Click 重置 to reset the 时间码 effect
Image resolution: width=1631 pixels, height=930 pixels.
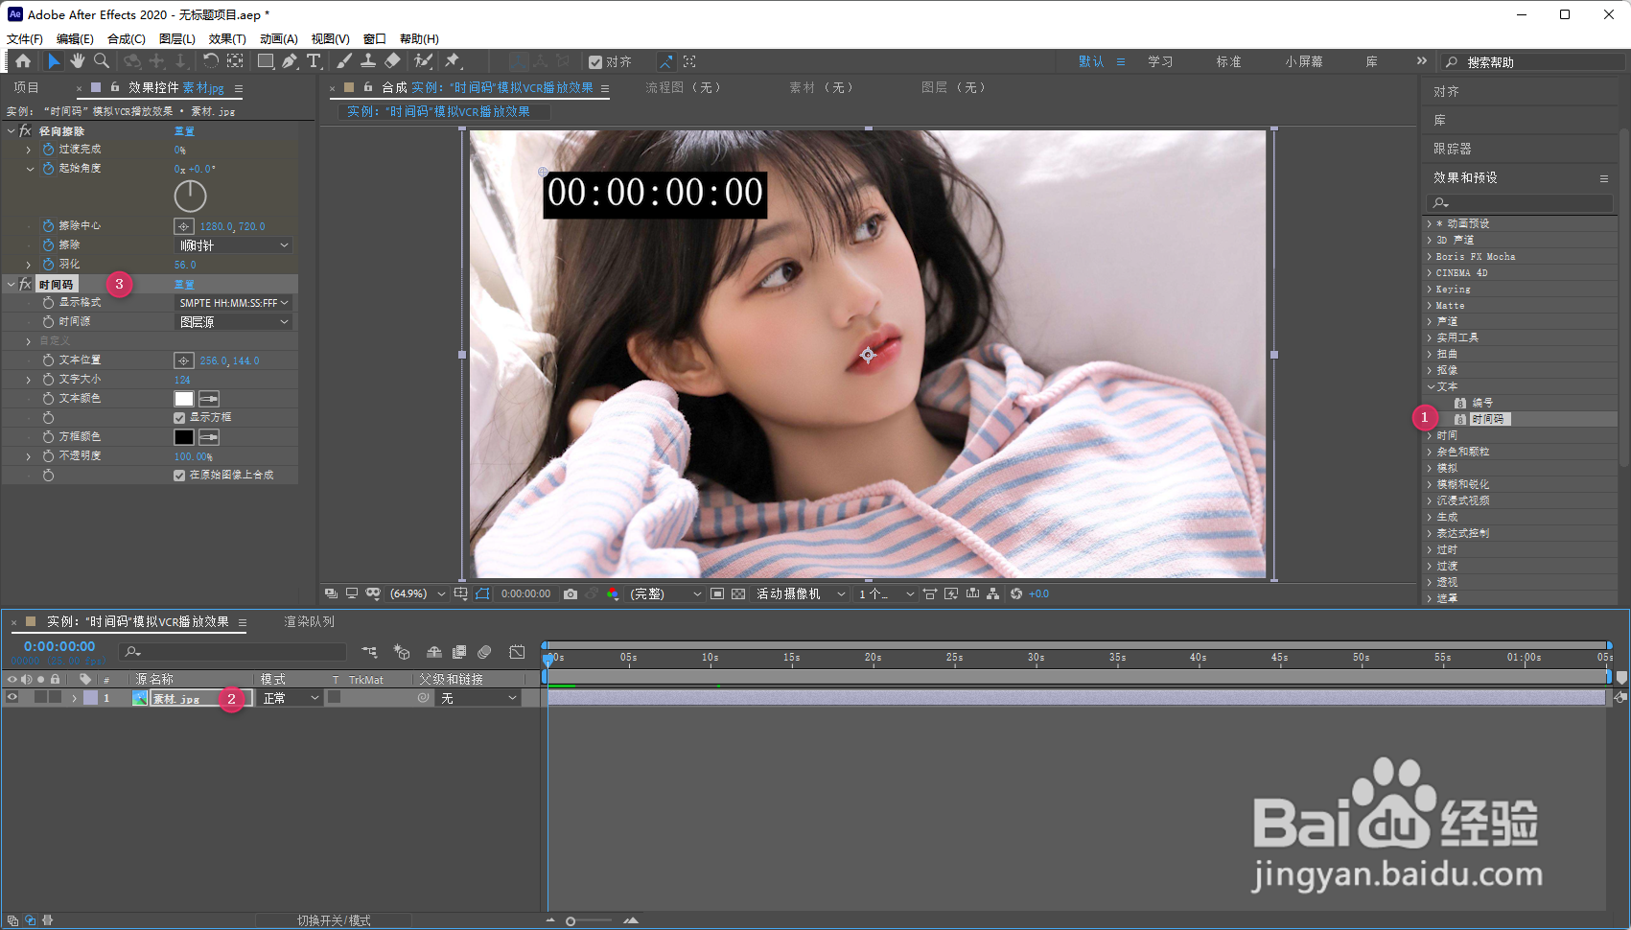tap(184, 283)
